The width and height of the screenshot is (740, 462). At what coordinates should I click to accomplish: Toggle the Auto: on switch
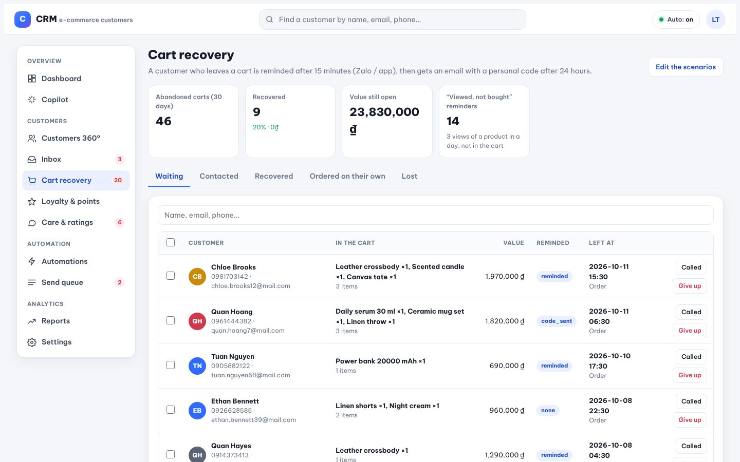click(676, 20)
